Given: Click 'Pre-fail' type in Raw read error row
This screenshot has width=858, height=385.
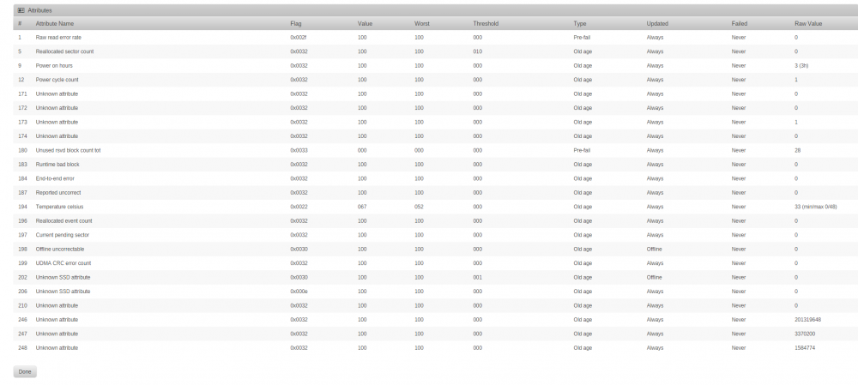Looking at the screenshot, I should pyautogui.click(x=582, y=37).
